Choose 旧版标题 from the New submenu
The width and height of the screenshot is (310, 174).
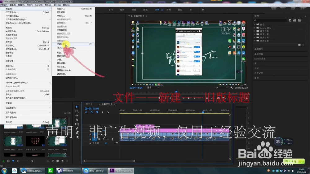pos(73,44)
